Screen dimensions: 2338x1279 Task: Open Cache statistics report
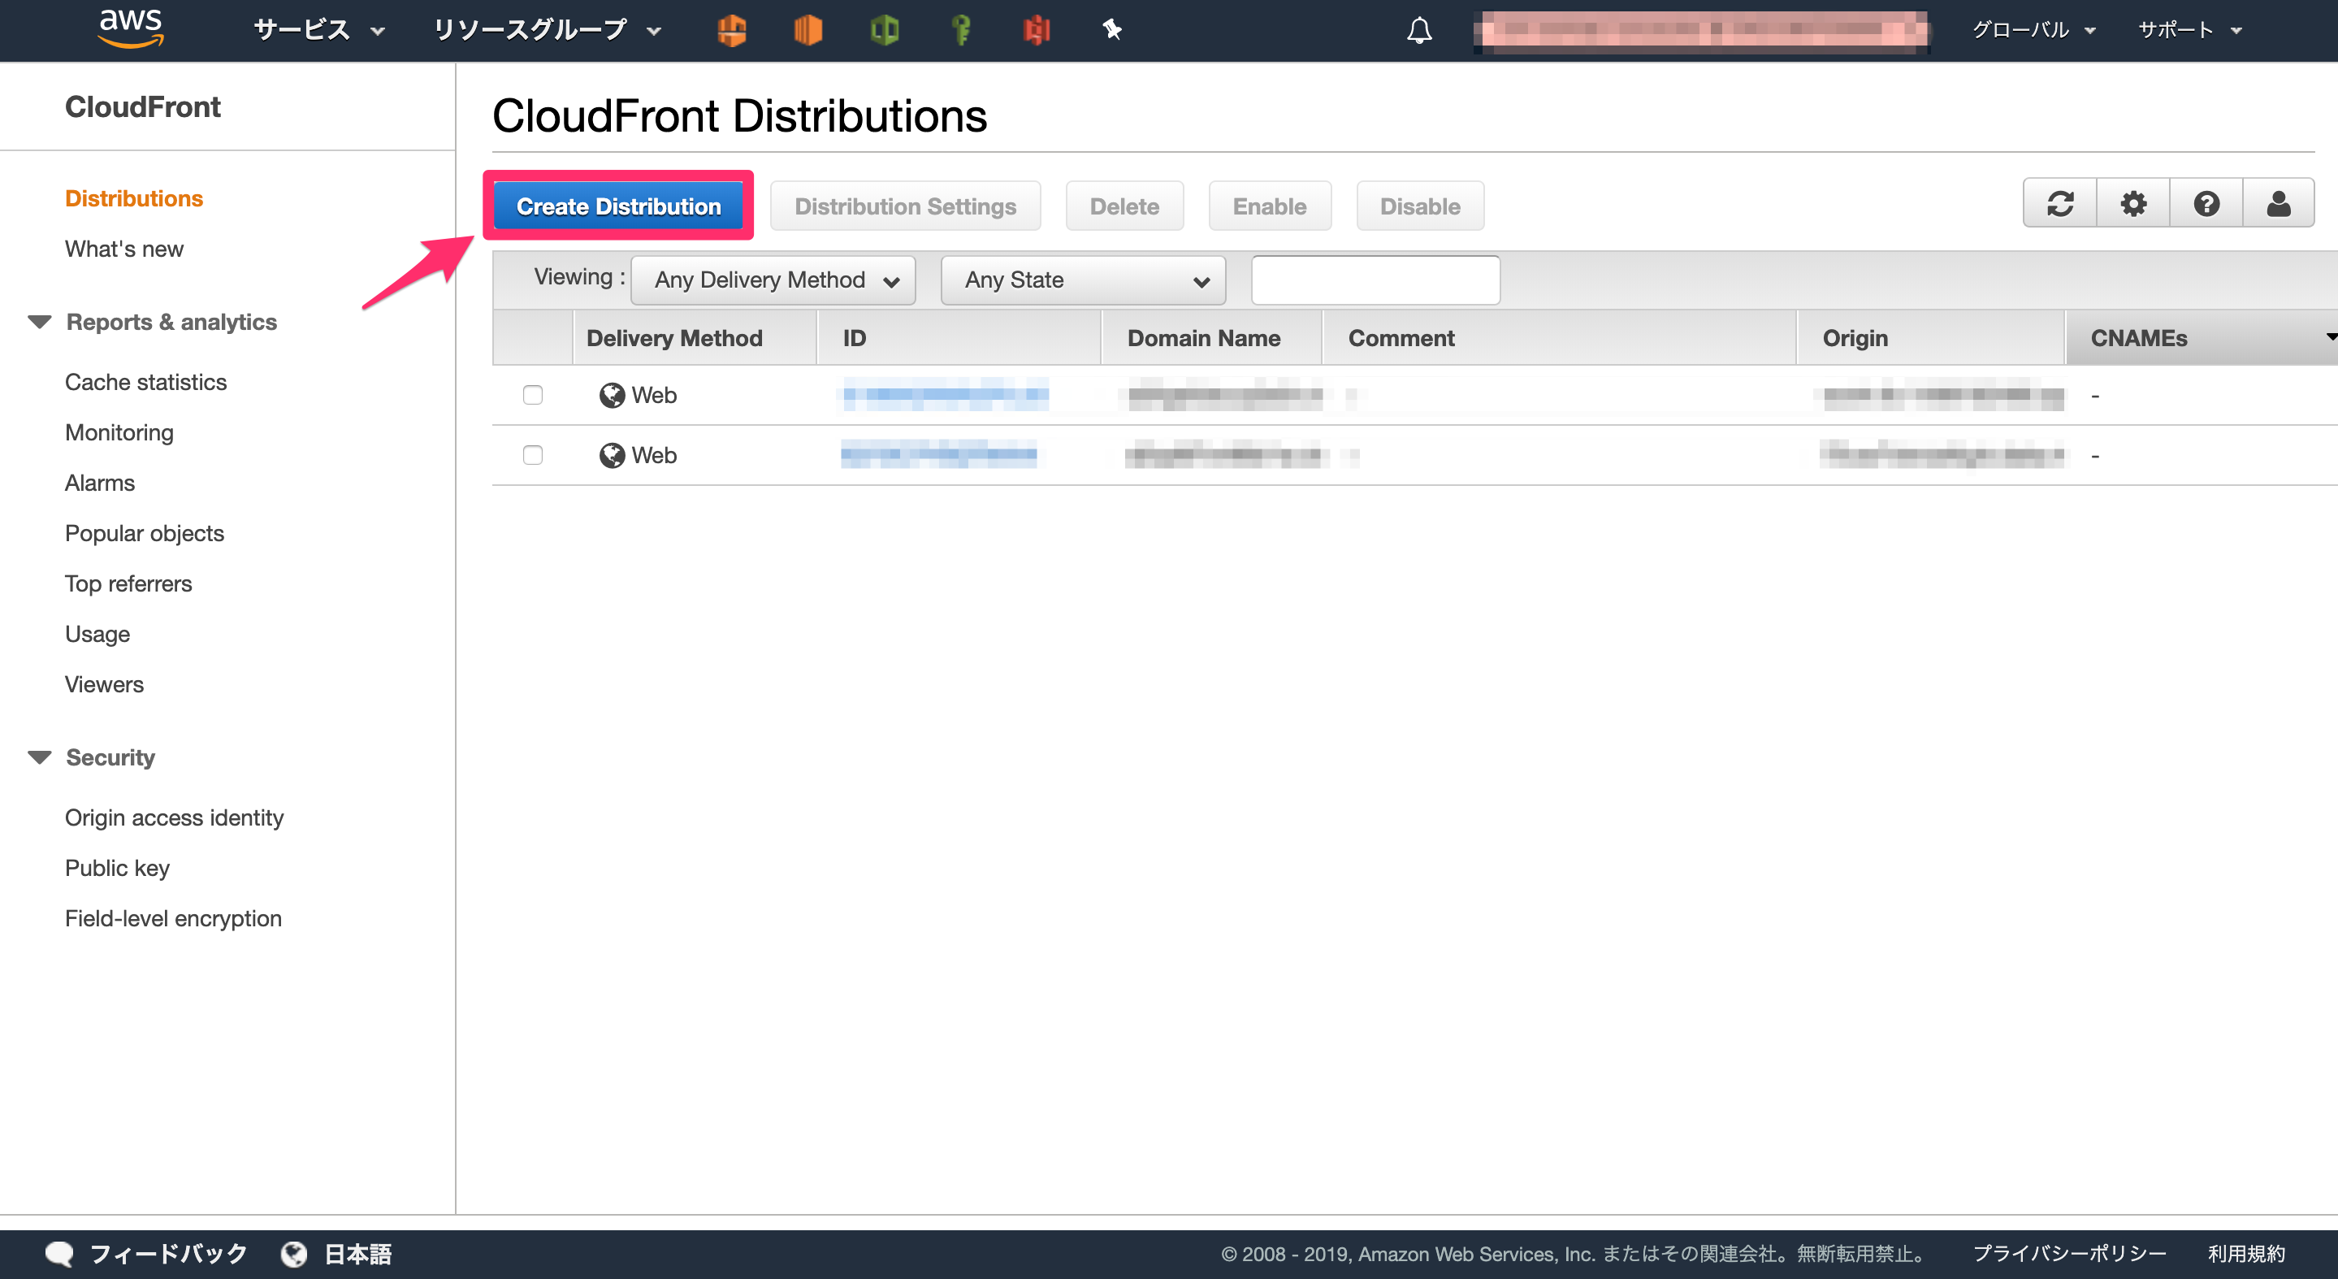point(145,382)
